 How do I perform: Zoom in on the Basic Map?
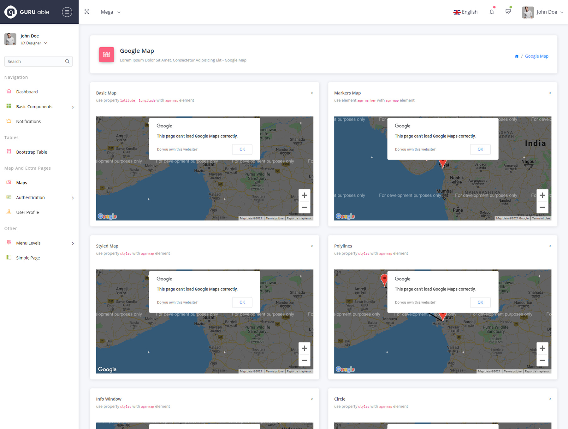pyautogui.click(x=304, y=195)
